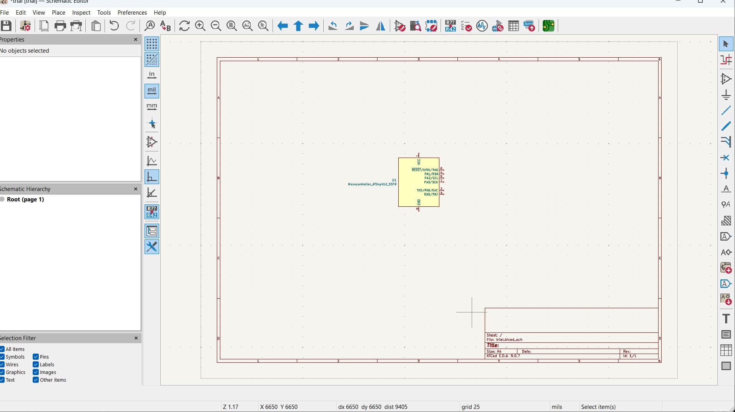Zoom in on the canvas
Viewport: 735px width, 412px height.
tap(200, 26)
